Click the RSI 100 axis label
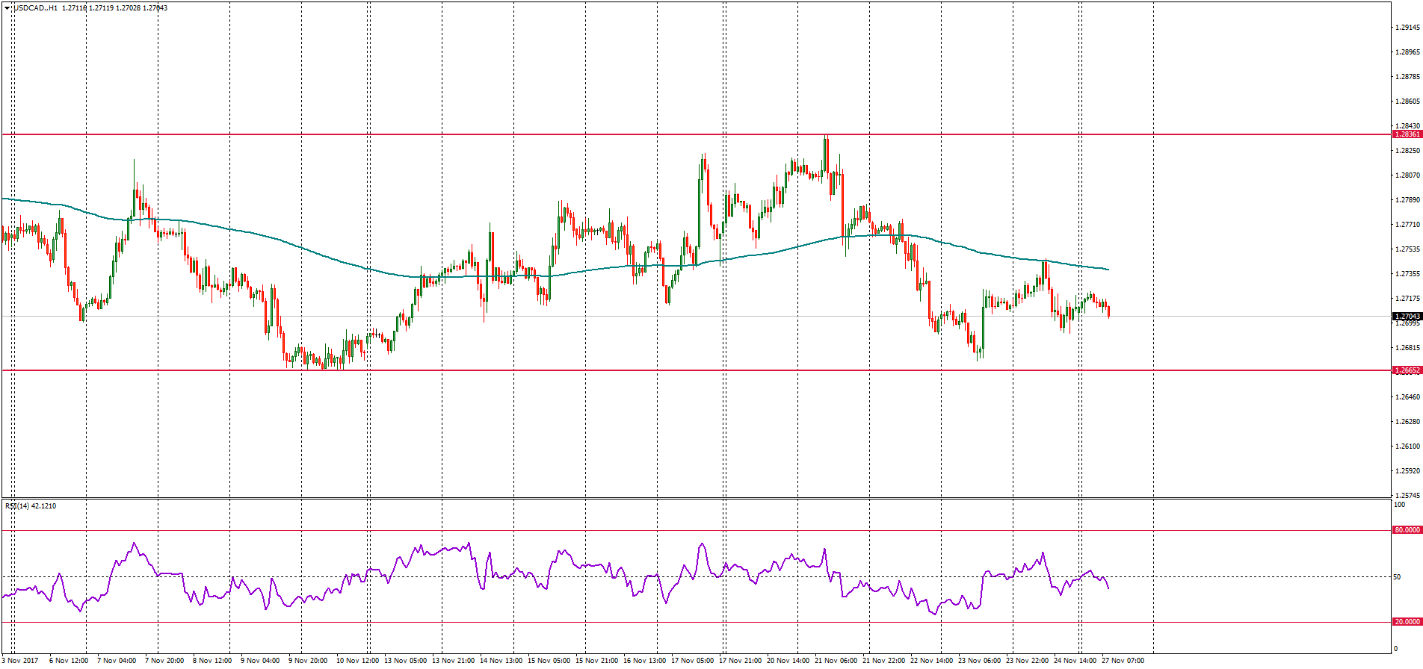Image resolution: width=1423 pixels, height=669 pixels. point(1398,505)
